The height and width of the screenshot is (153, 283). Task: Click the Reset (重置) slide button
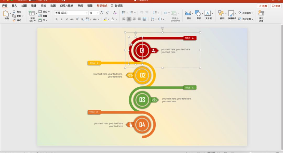[43, 16]
